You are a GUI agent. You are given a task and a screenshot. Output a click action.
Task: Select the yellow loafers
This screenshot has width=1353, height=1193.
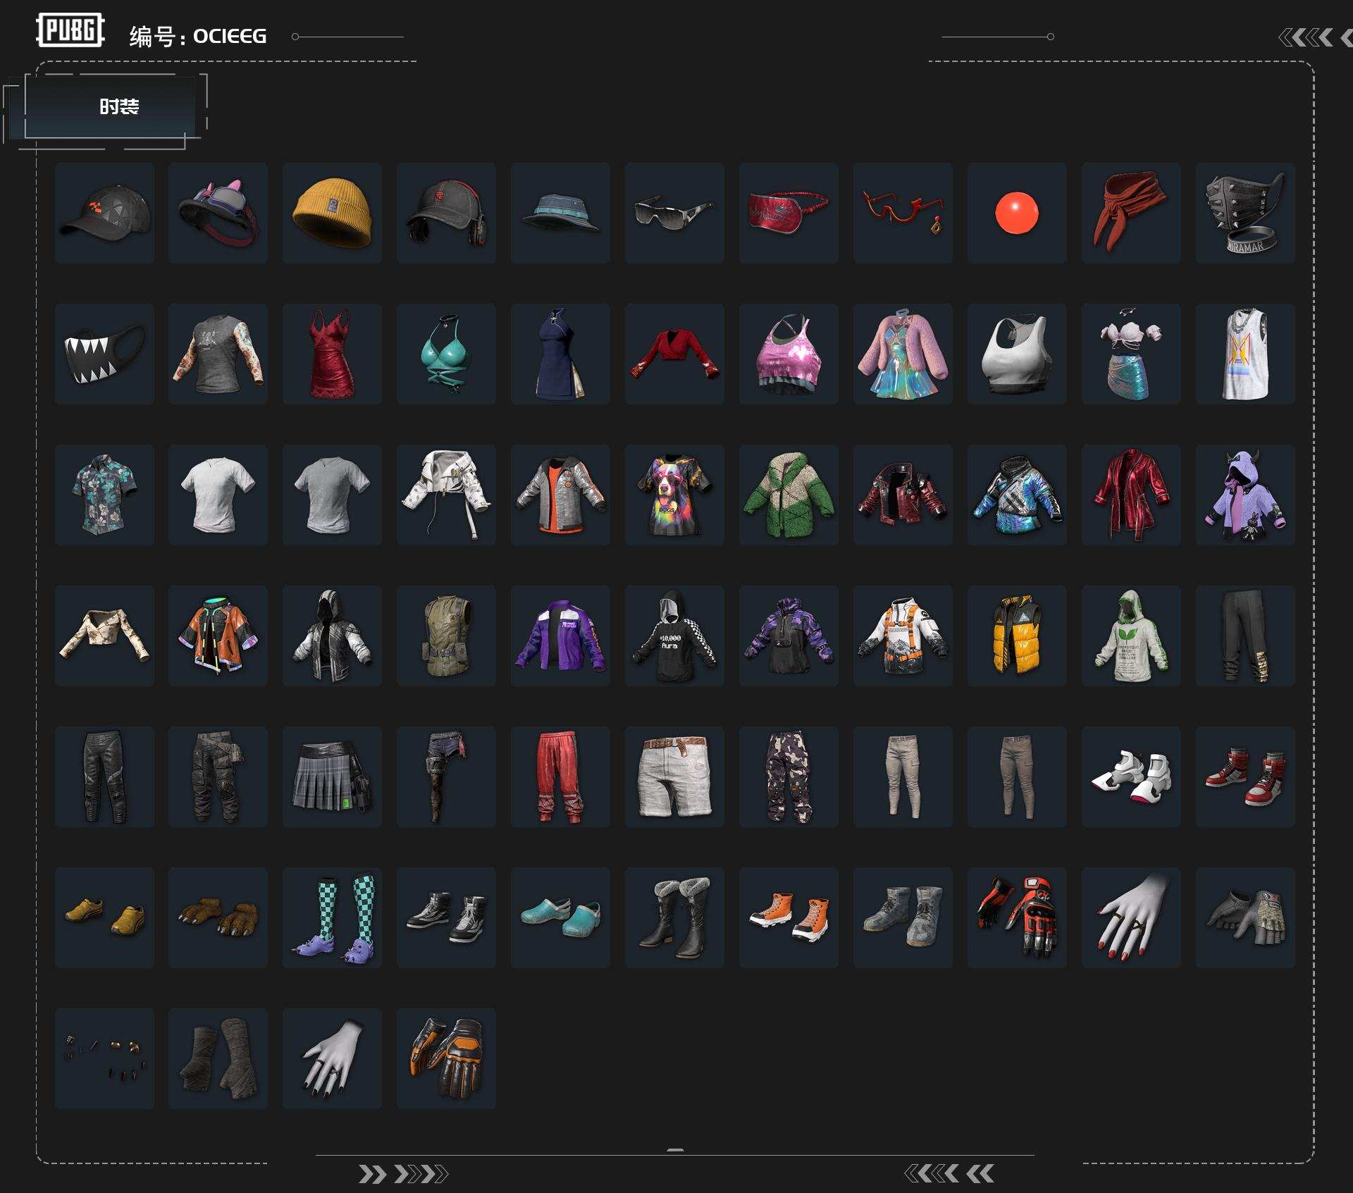point(104,917)
